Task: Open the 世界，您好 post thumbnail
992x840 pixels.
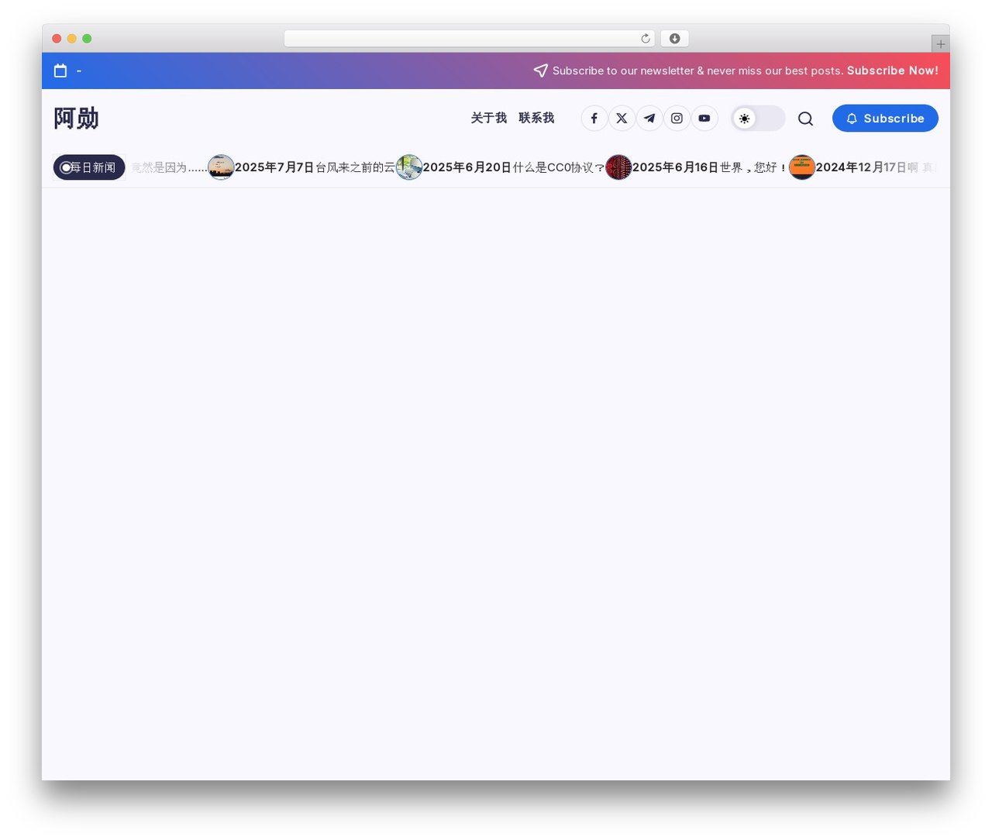Action: pos(618,167)
